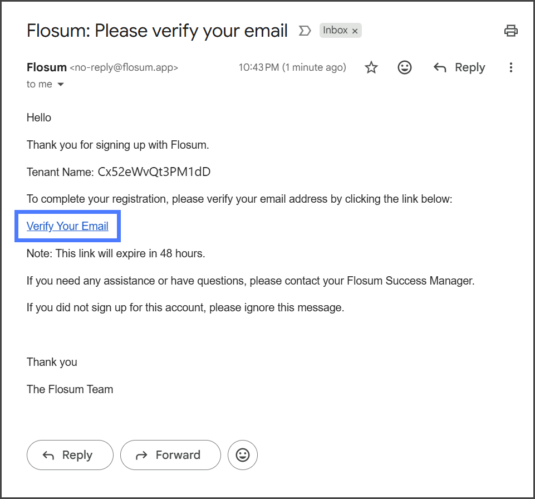
Task: Toggle the importance marker beside the subject
Action: [x=305, y=31]
